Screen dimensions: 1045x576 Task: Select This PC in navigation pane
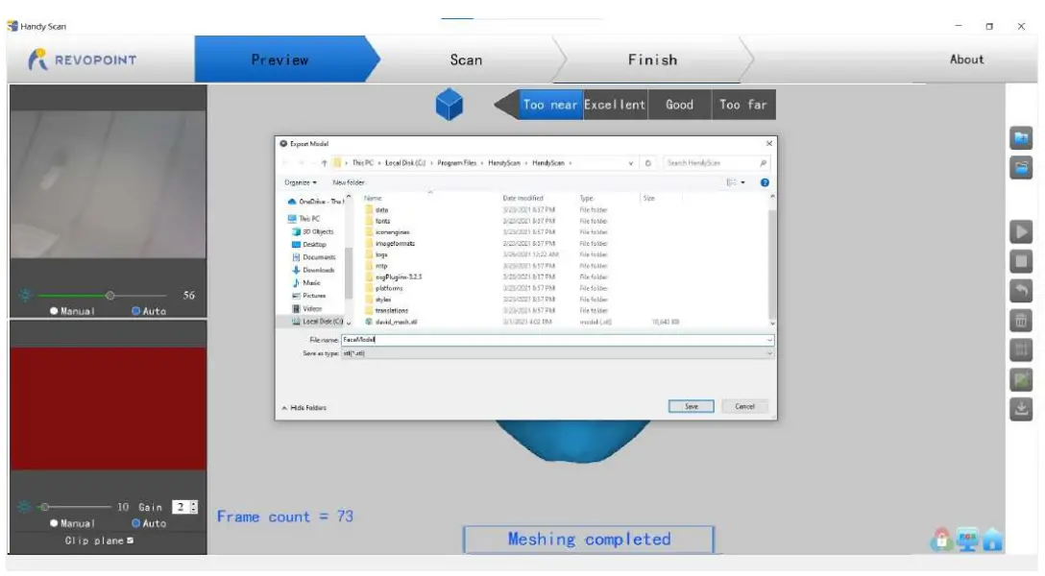point(304,219)
